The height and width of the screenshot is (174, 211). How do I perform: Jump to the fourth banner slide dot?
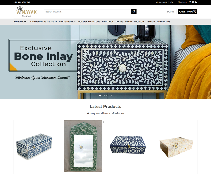[x=110, y=96]
